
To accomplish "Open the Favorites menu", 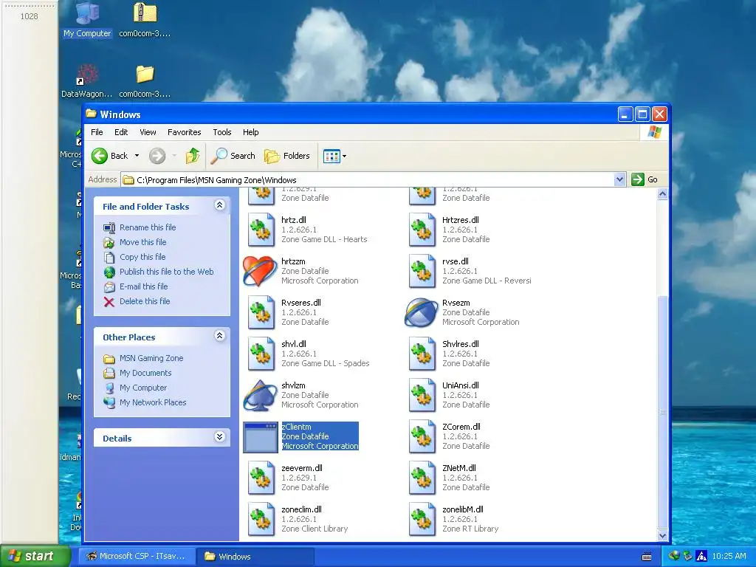I will (x=184, y=132).
